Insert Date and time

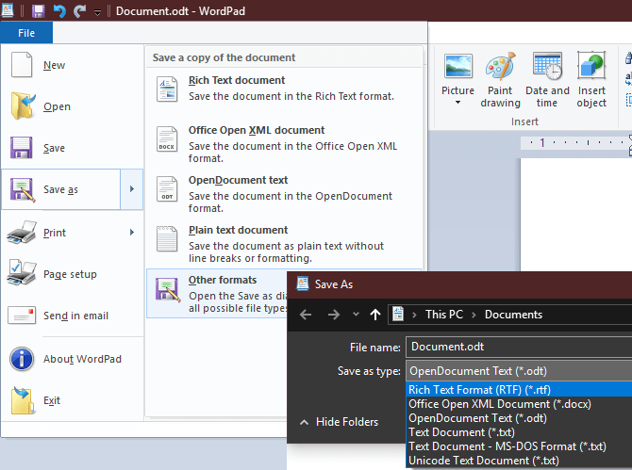547,80
